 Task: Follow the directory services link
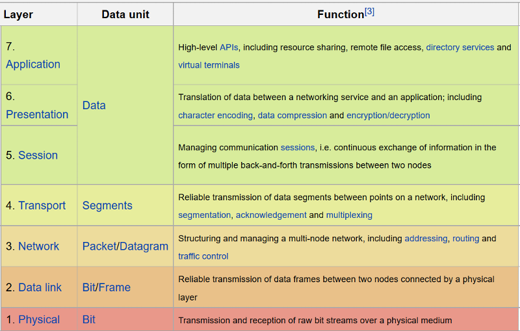click(x=460, y=47)
